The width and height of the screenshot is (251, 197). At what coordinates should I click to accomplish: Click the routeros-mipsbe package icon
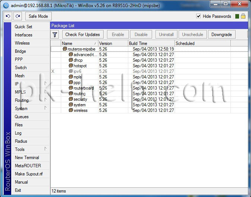tap(65, 49)
